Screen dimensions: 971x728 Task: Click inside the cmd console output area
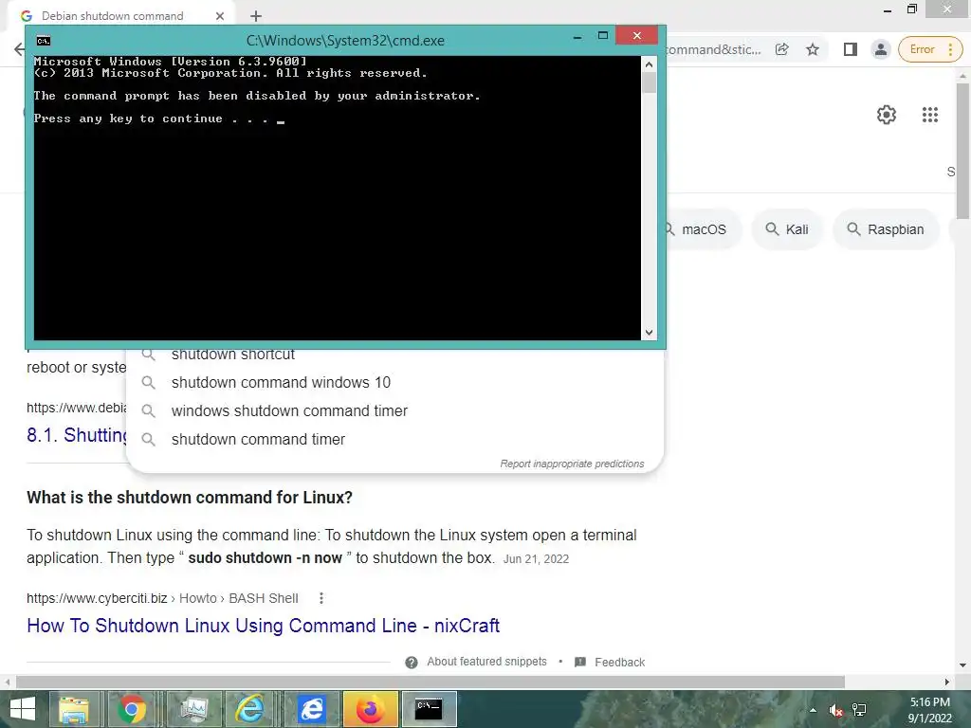337,198
